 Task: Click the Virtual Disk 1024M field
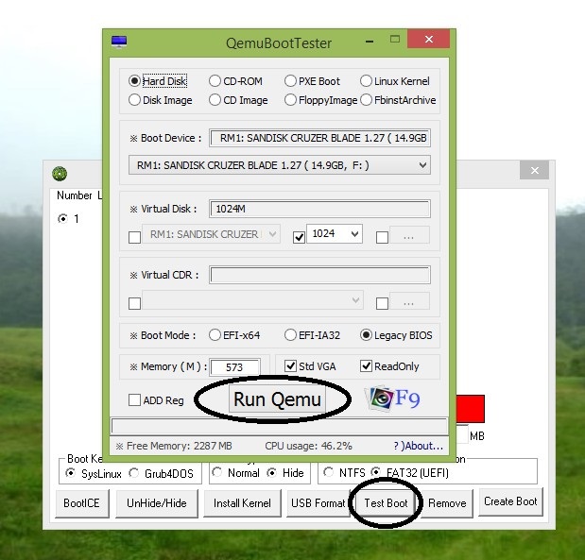(319, 209)
